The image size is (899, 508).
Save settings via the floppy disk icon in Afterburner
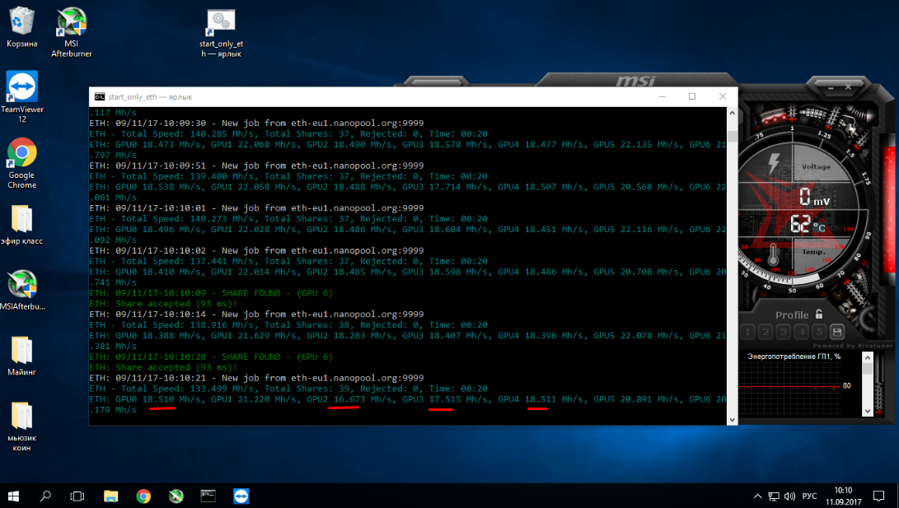(837, 332)
